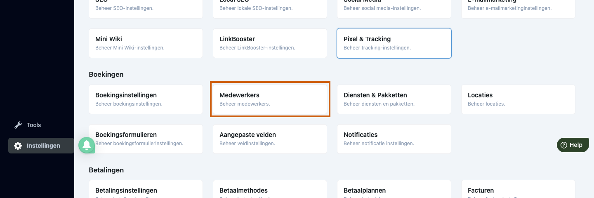The height and width of the screenshot is (198, 594).
Task: Open Aangepaste velden card
Action: (x=270, y=139)
